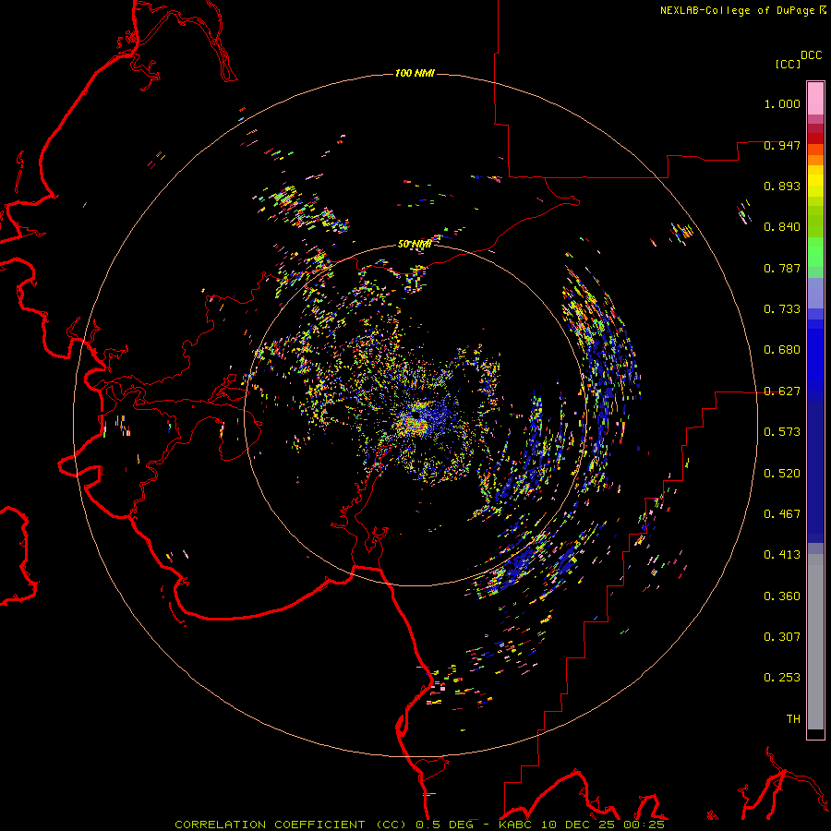Click the 0.787 scale value
Viewport: 831px width, 831px height.
point(782,268)
